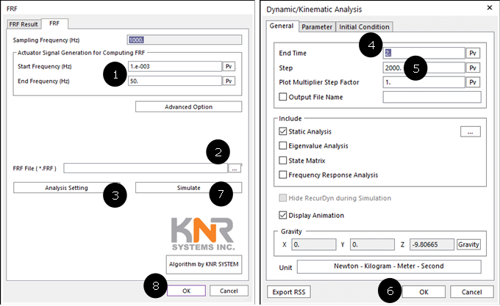Enable Frequency Response Analysis checkbox
500x306 pixels.
283,175
